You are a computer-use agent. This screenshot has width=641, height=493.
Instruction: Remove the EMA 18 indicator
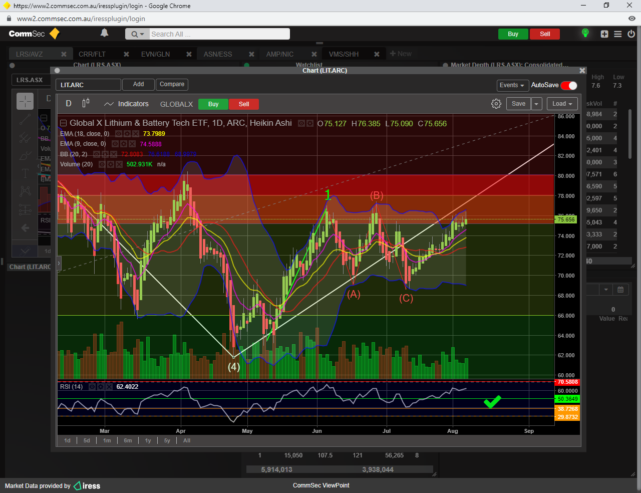point(136,134)
